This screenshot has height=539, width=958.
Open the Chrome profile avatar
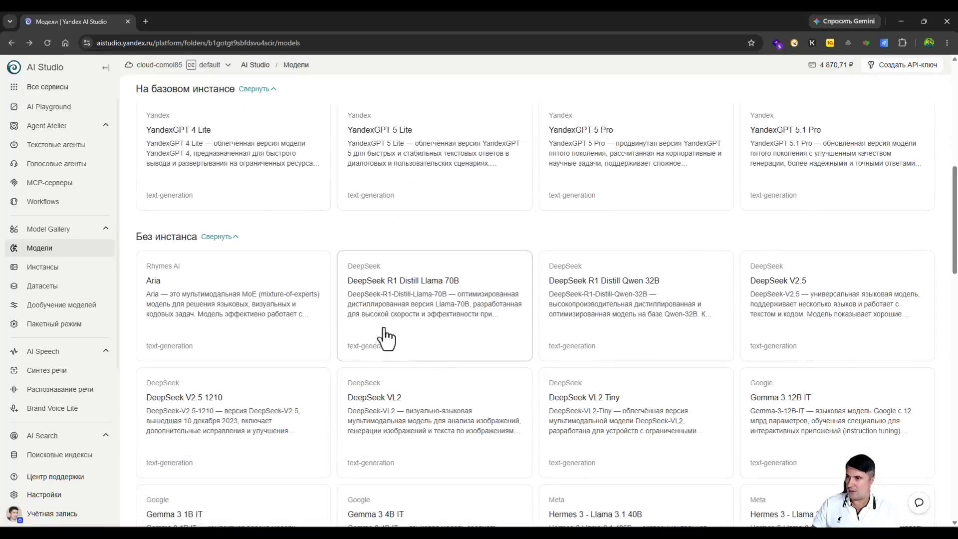(x=929, y=43)
